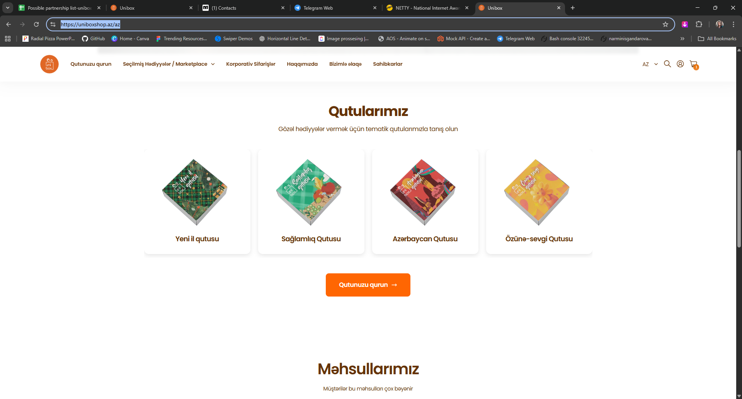The height and width of the screenshot is (399, 742).
Task: Click the GitHub bookmark icon
Action: [85, 39]
